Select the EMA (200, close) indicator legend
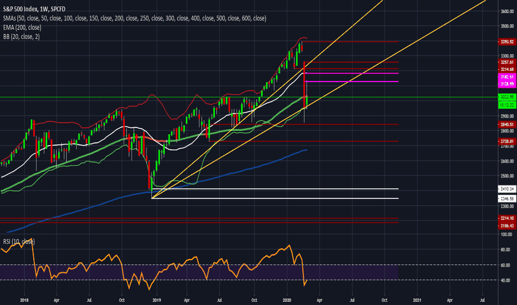Image resolution: width=517 pixels, height=305 pixels. [x=22, y=27]
